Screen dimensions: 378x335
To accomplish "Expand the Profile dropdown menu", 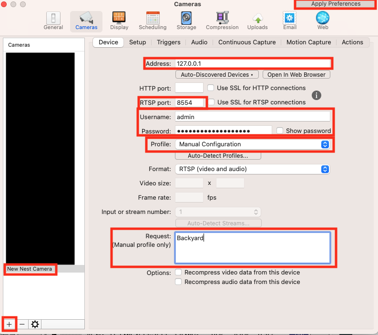I will (253, 144).
